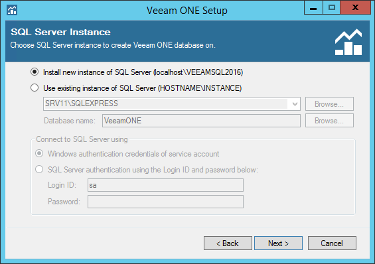This screenshot has height=264, width=375.
Task: Cancel the Veeam ONE setup
Action: (x=332, y=243)
